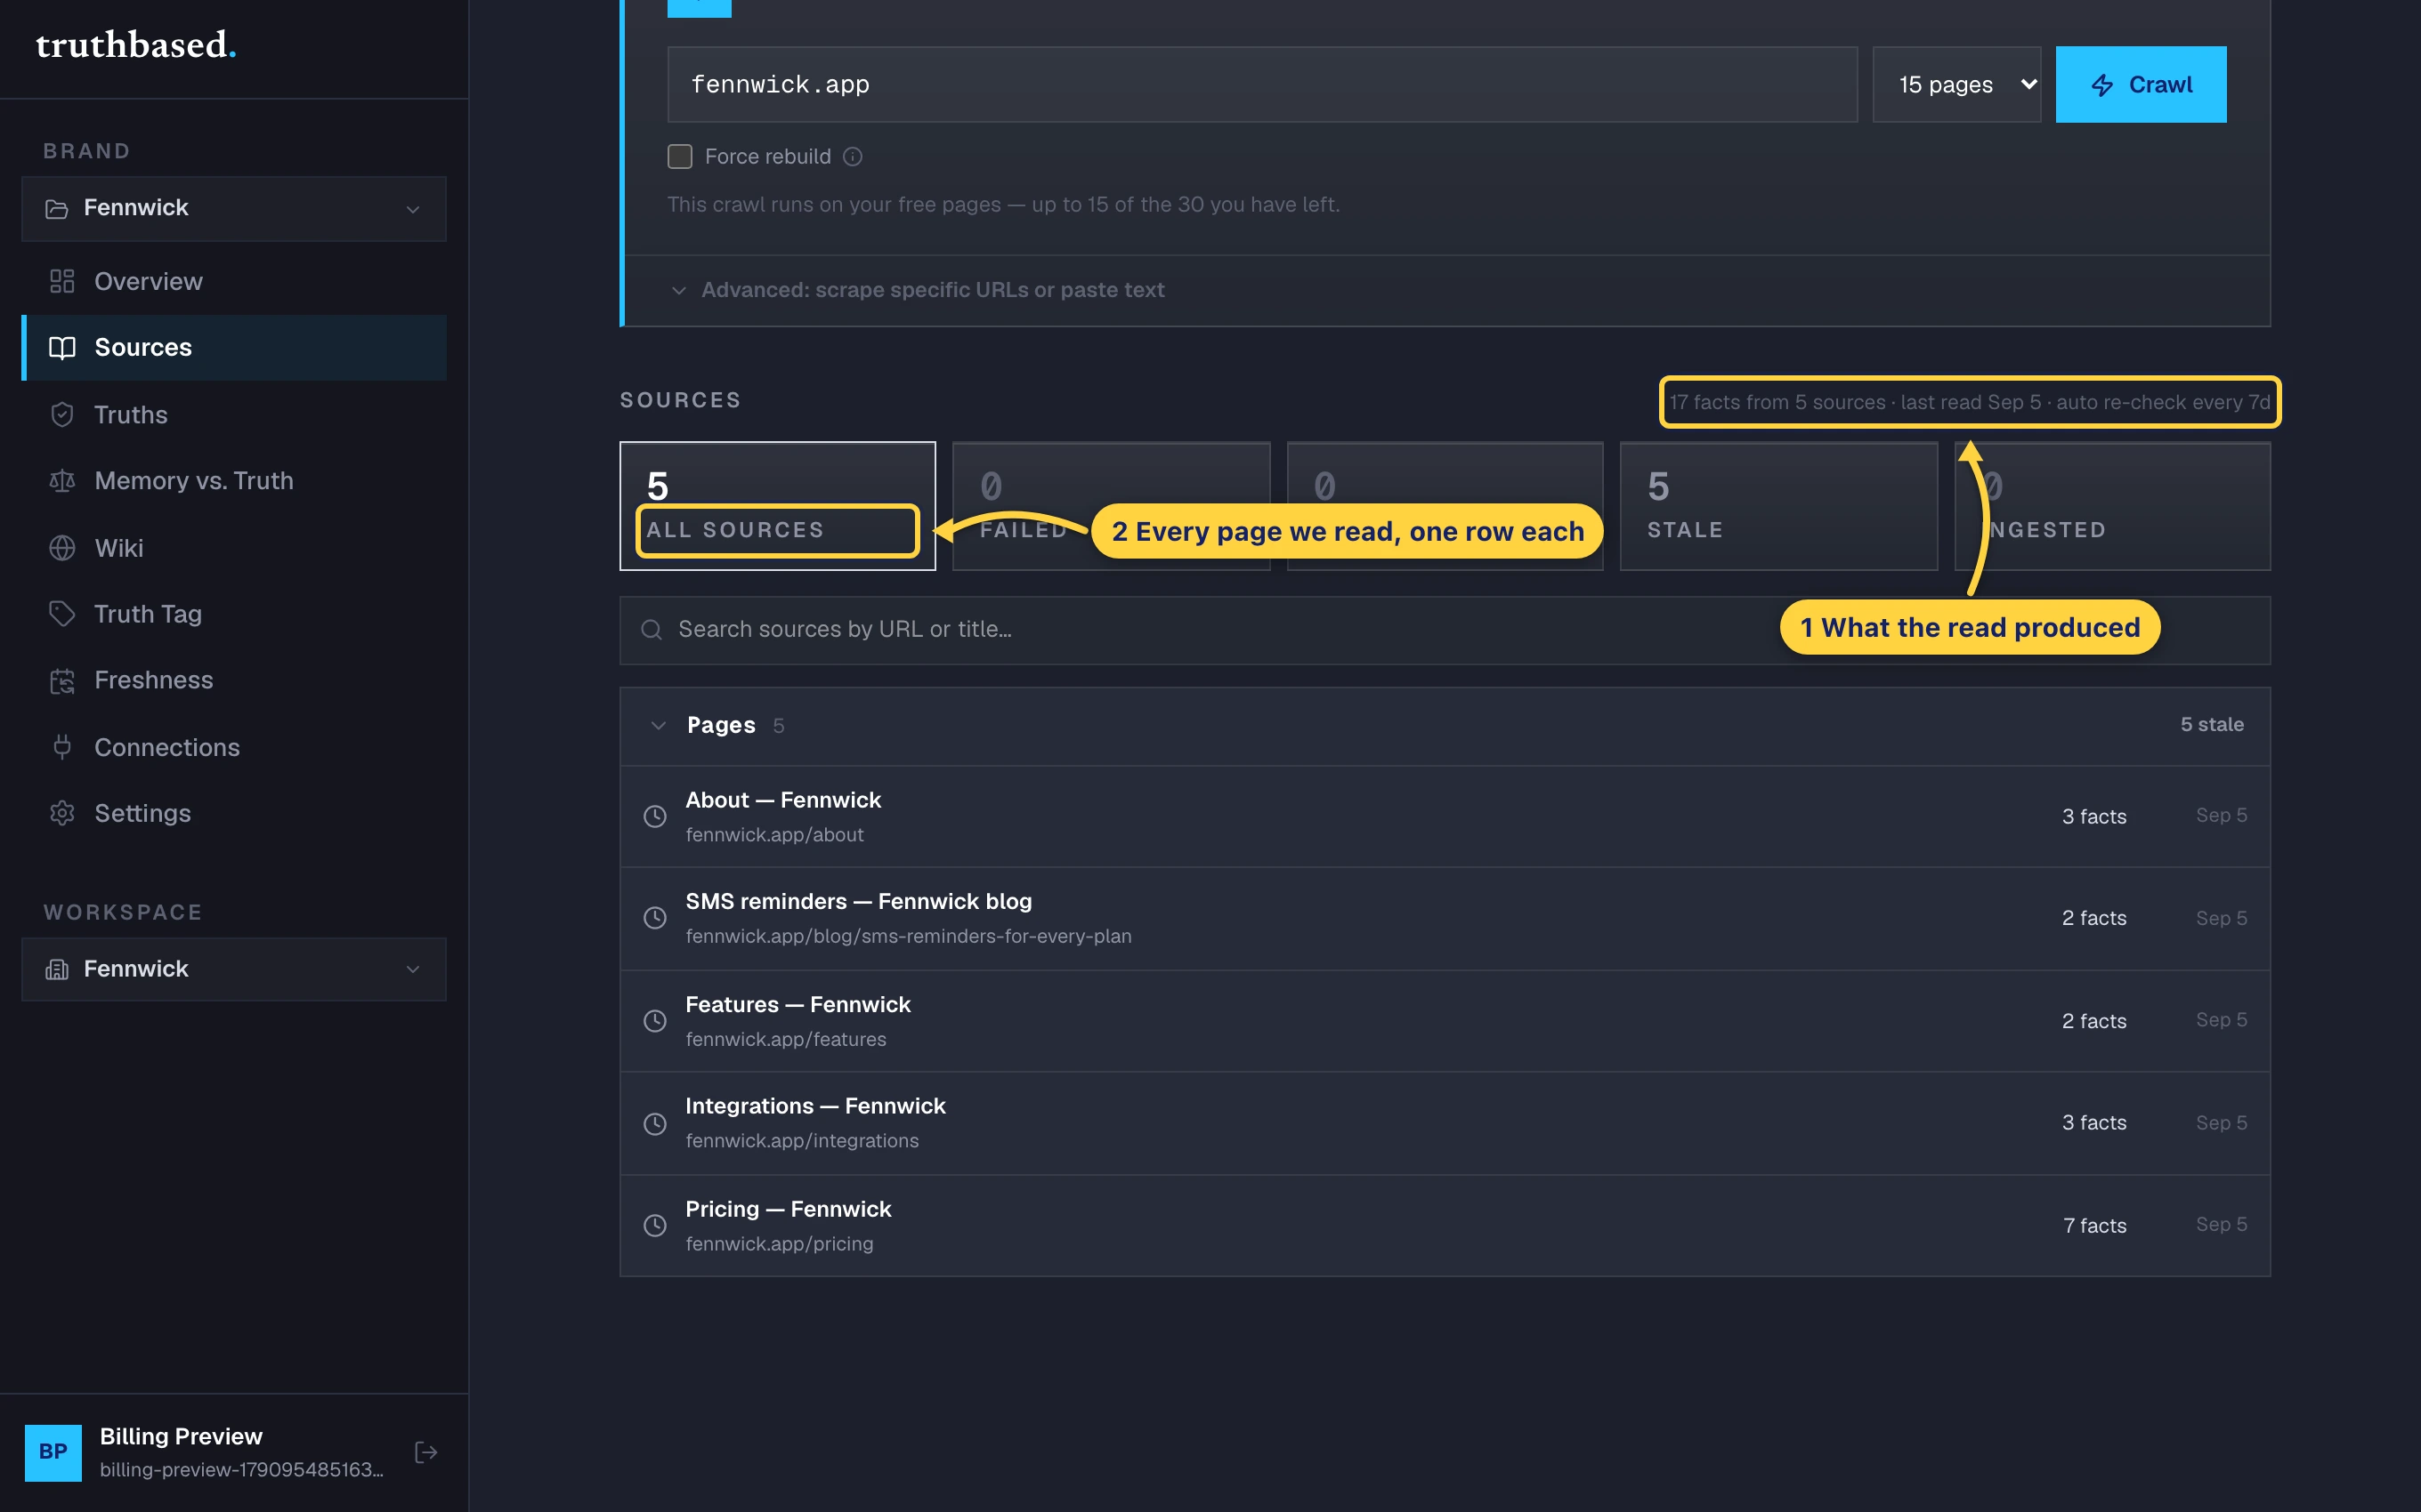Click the stale clock icon for Features — Fennwick
Viewport: 2421px width, 1512px height.
[x=655, y=1021]
